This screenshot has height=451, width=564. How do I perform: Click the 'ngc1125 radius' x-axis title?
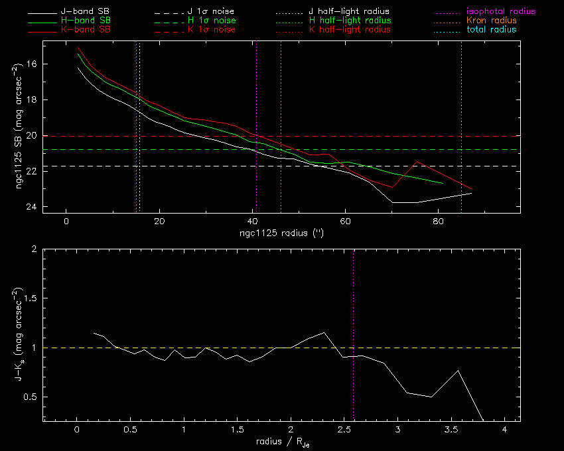click(x=281, y=233)
